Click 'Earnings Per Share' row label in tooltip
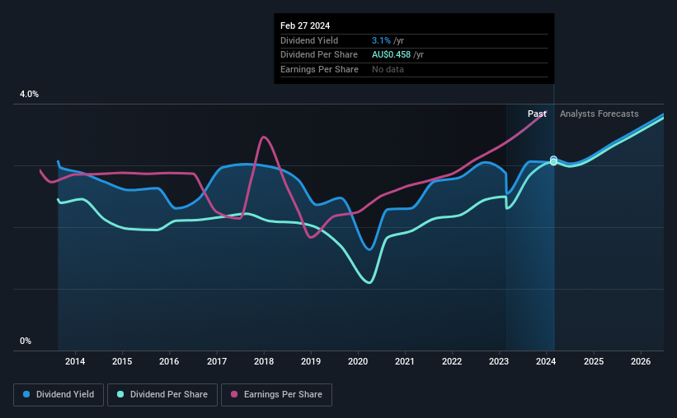 [319, 69]
